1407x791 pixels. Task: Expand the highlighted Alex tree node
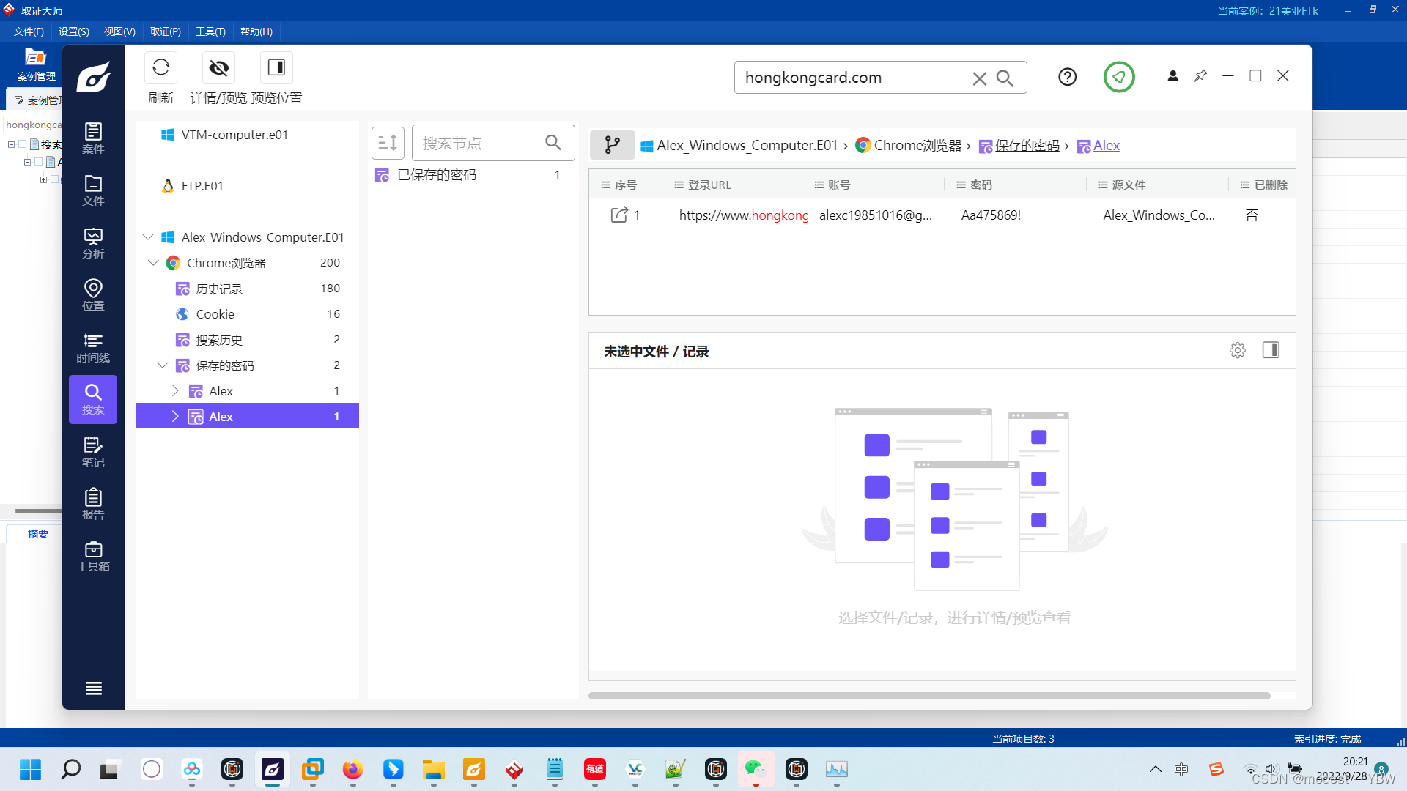[x=175, y=416]
